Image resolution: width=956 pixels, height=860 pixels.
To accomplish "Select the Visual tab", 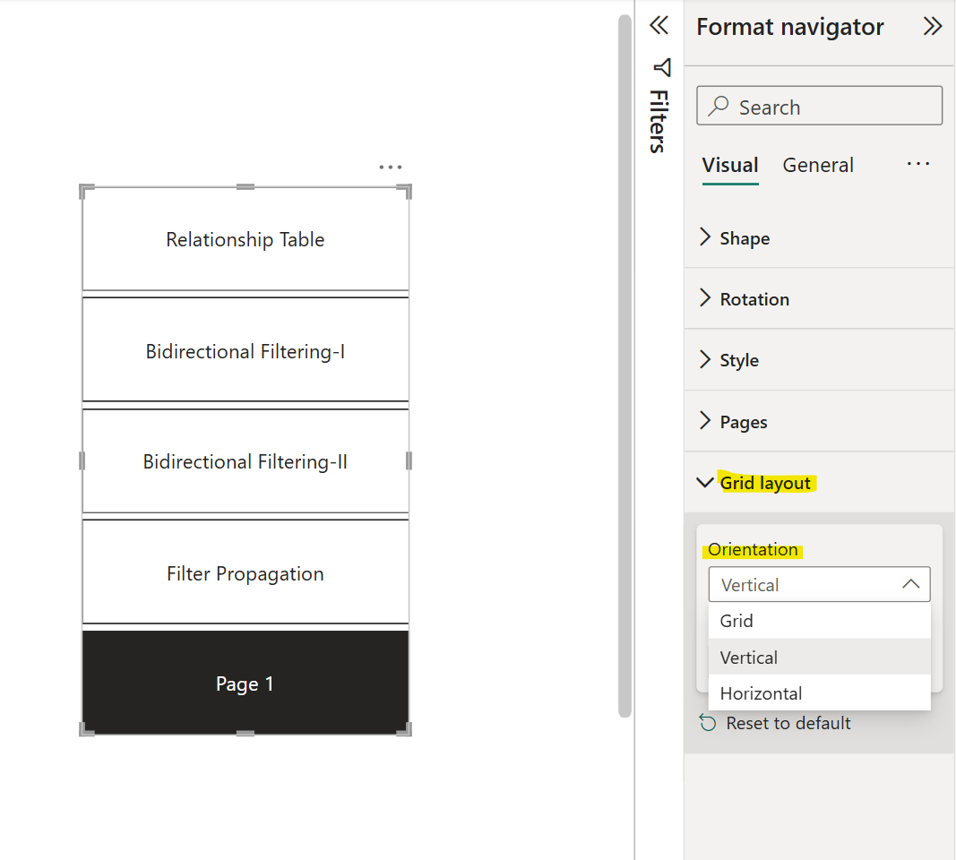I will pyautogui.click(x=729, y=165).
